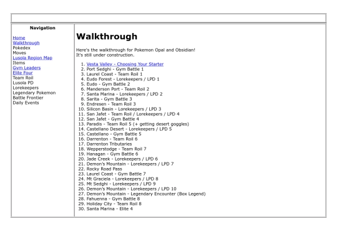
Task: Click the Legendary Pokemon navigation entry
Action: coord(34,93)
